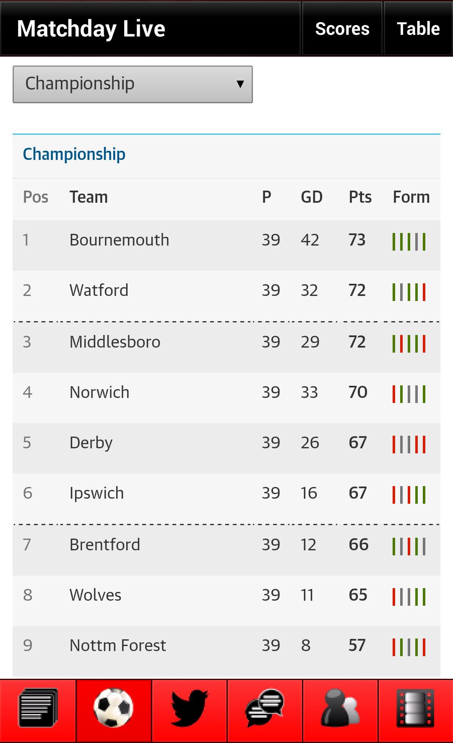Tap the Matchday Live title
The image size is (453, 743).
point(91,29)
